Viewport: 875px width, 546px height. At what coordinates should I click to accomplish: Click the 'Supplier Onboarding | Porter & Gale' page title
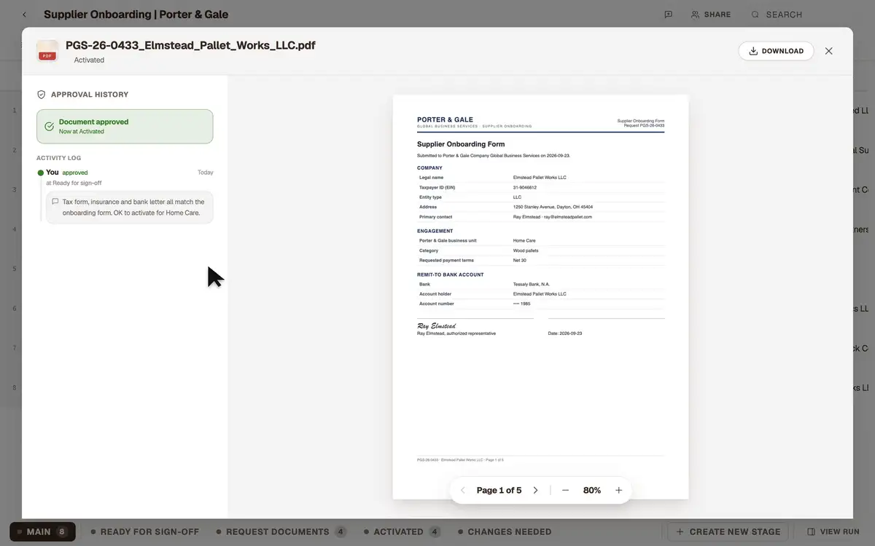pyautogui.click(x=136, y=15)
